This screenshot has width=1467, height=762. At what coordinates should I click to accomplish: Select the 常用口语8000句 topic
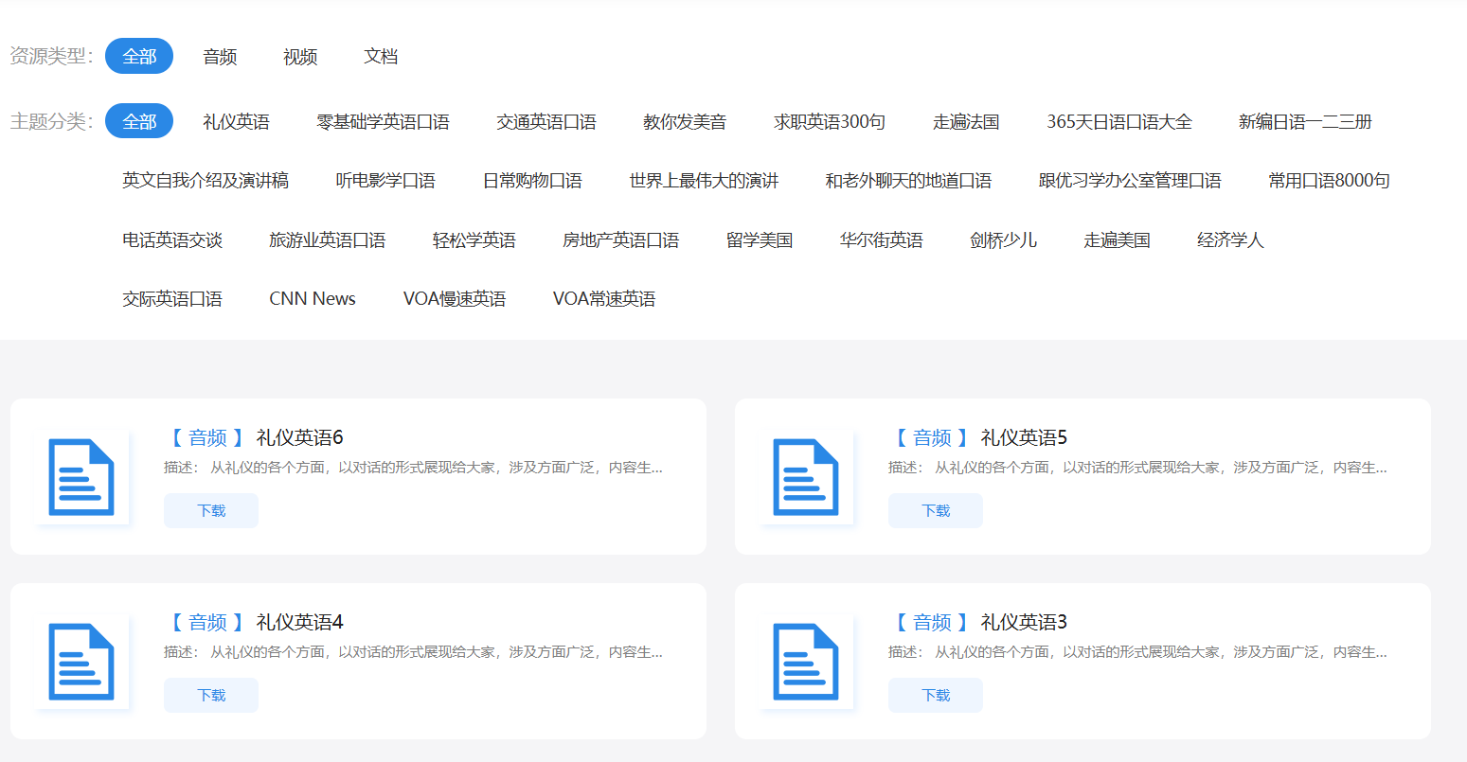1329,181
